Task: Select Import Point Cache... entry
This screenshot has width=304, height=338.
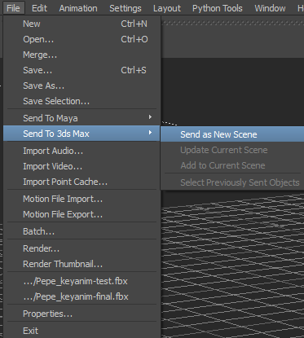Action: click(82, 182)
